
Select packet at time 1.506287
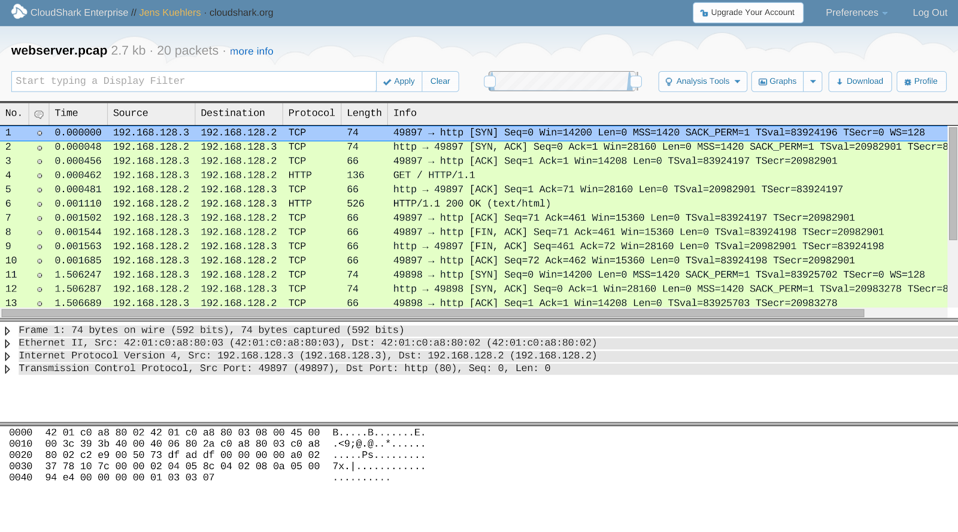click(x=474, y=289)
